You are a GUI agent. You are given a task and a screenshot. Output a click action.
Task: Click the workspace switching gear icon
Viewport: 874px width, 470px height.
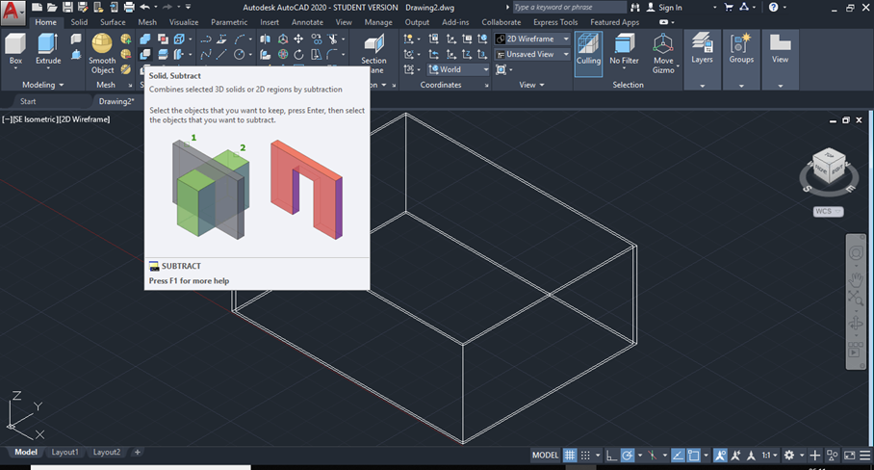coord(788,456)
